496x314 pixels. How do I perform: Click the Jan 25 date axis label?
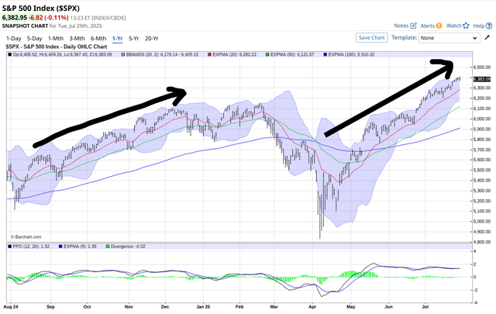click(203, 307)
